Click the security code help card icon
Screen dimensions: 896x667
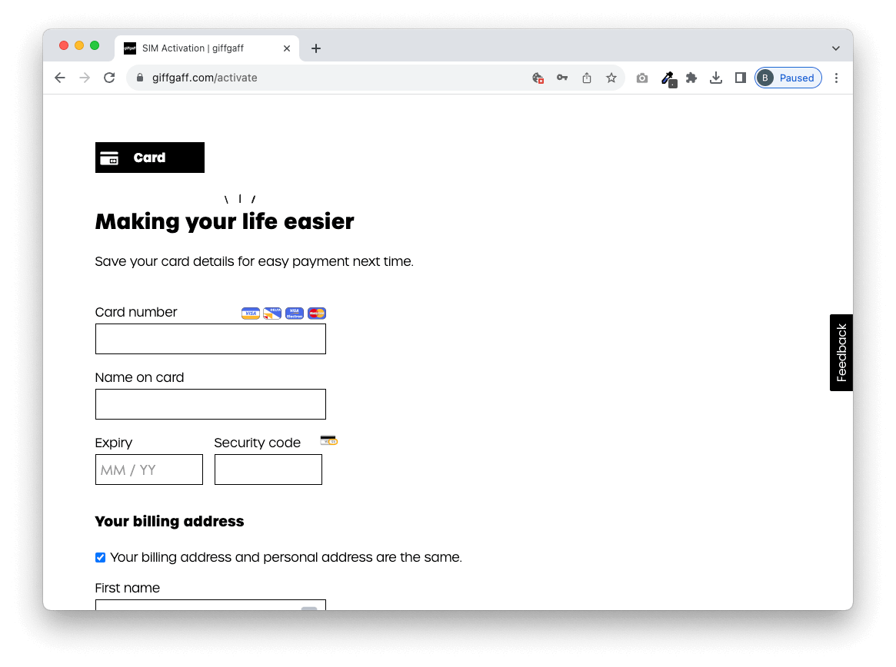pyautogui.click(x=329, y=440)
